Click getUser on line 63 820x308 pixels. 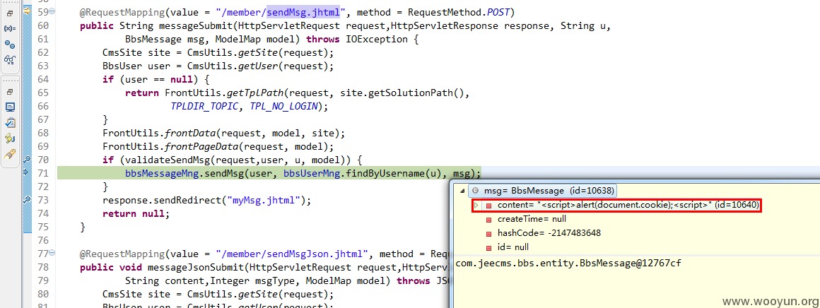point(258,66)
